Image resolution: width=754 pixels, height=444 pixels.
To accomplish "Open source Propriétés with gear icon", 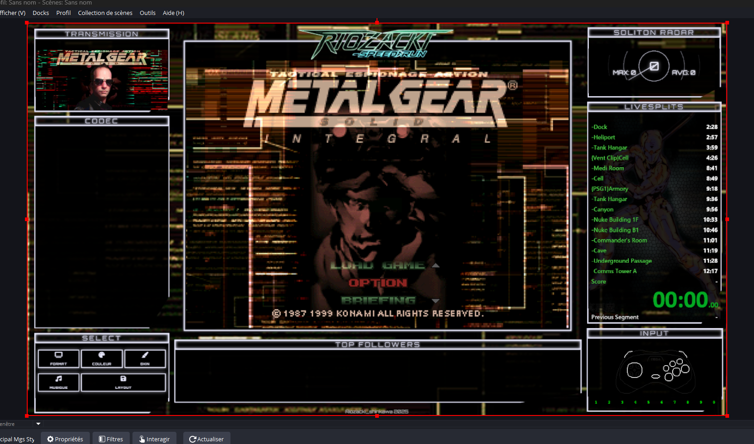I will point(65,439).
